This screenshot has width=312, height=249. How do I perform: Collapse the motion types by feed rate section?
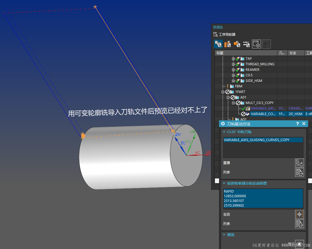[x=224, y=183]
